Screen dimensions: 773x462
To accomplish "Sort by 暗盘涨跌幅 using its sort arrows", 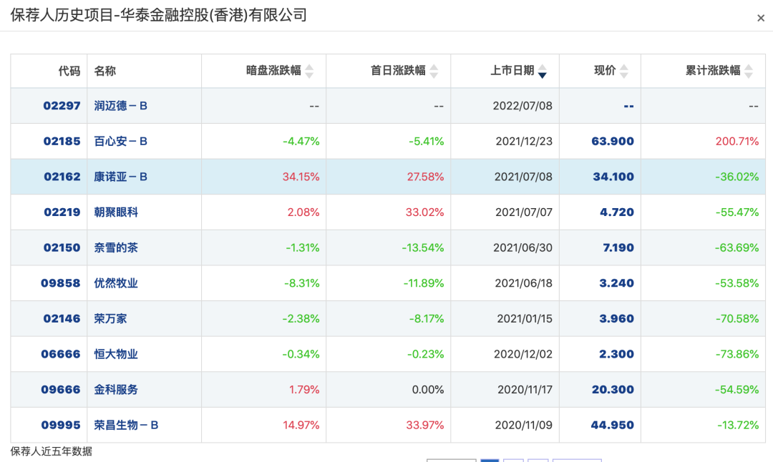I will (x=309, y=72).
